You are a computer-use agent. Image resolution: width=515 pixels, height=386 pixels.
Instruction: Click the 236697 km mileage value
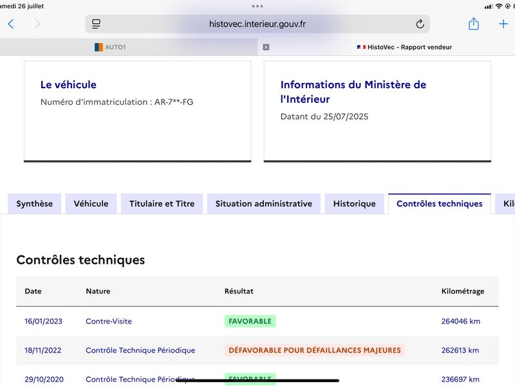tap(460, 379)
